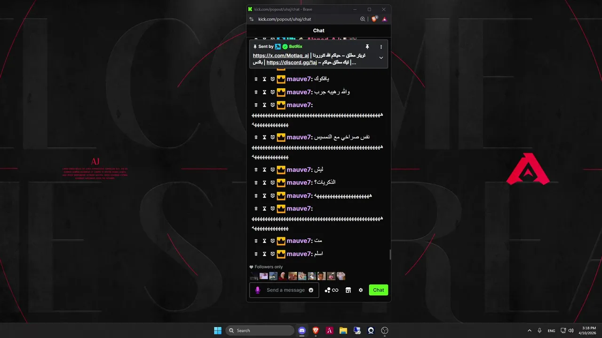Ban mauve7 from the "الذكريات؟" row

tap(272, 183)
